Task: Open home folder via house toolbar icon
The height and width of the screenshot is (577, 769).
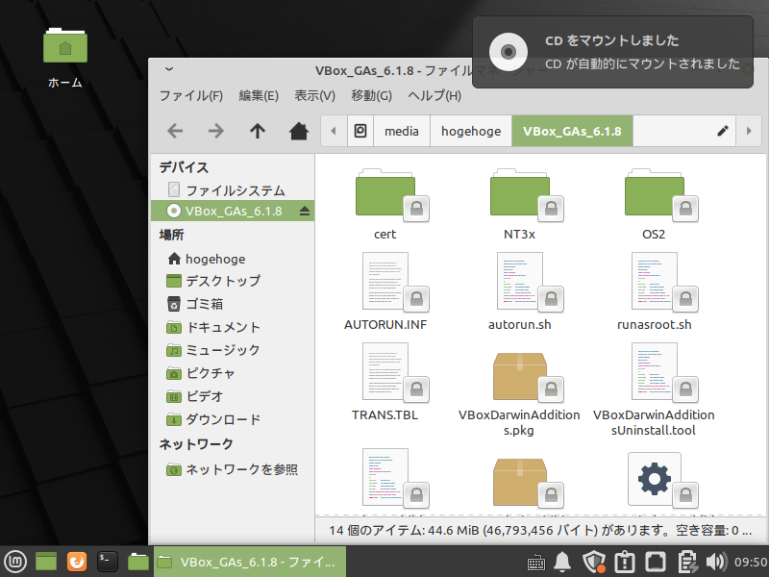Action: pos(299,131)
